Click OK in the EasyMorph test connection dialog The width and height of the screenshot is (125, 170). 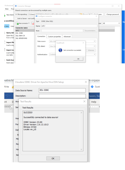78,59
